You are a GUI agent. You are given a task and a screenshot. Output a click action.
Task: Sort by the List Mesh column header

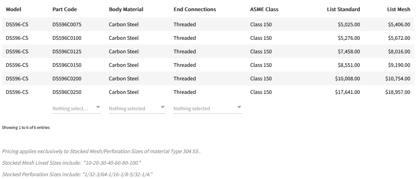pos(398,9)
